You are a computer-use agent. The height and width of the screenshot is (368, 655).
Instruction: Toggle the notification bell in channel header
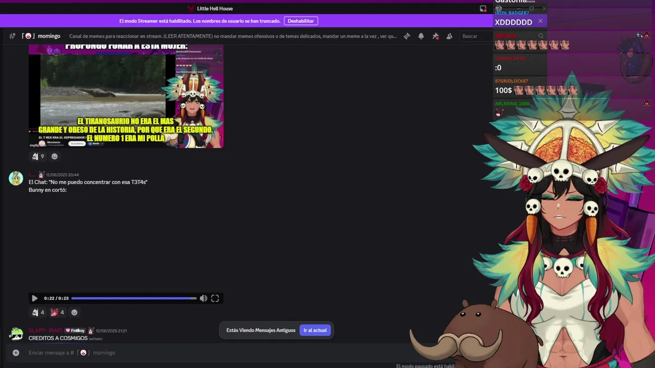point(421,36)
